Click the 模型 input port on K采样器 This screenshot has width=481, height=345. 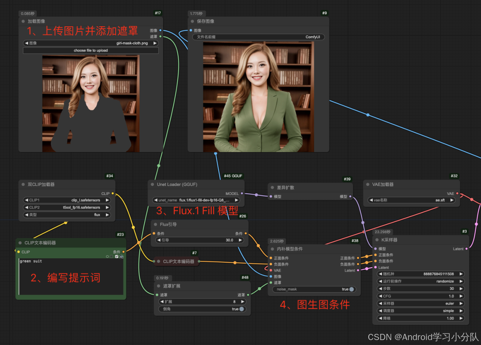click(x=375, y=249)
